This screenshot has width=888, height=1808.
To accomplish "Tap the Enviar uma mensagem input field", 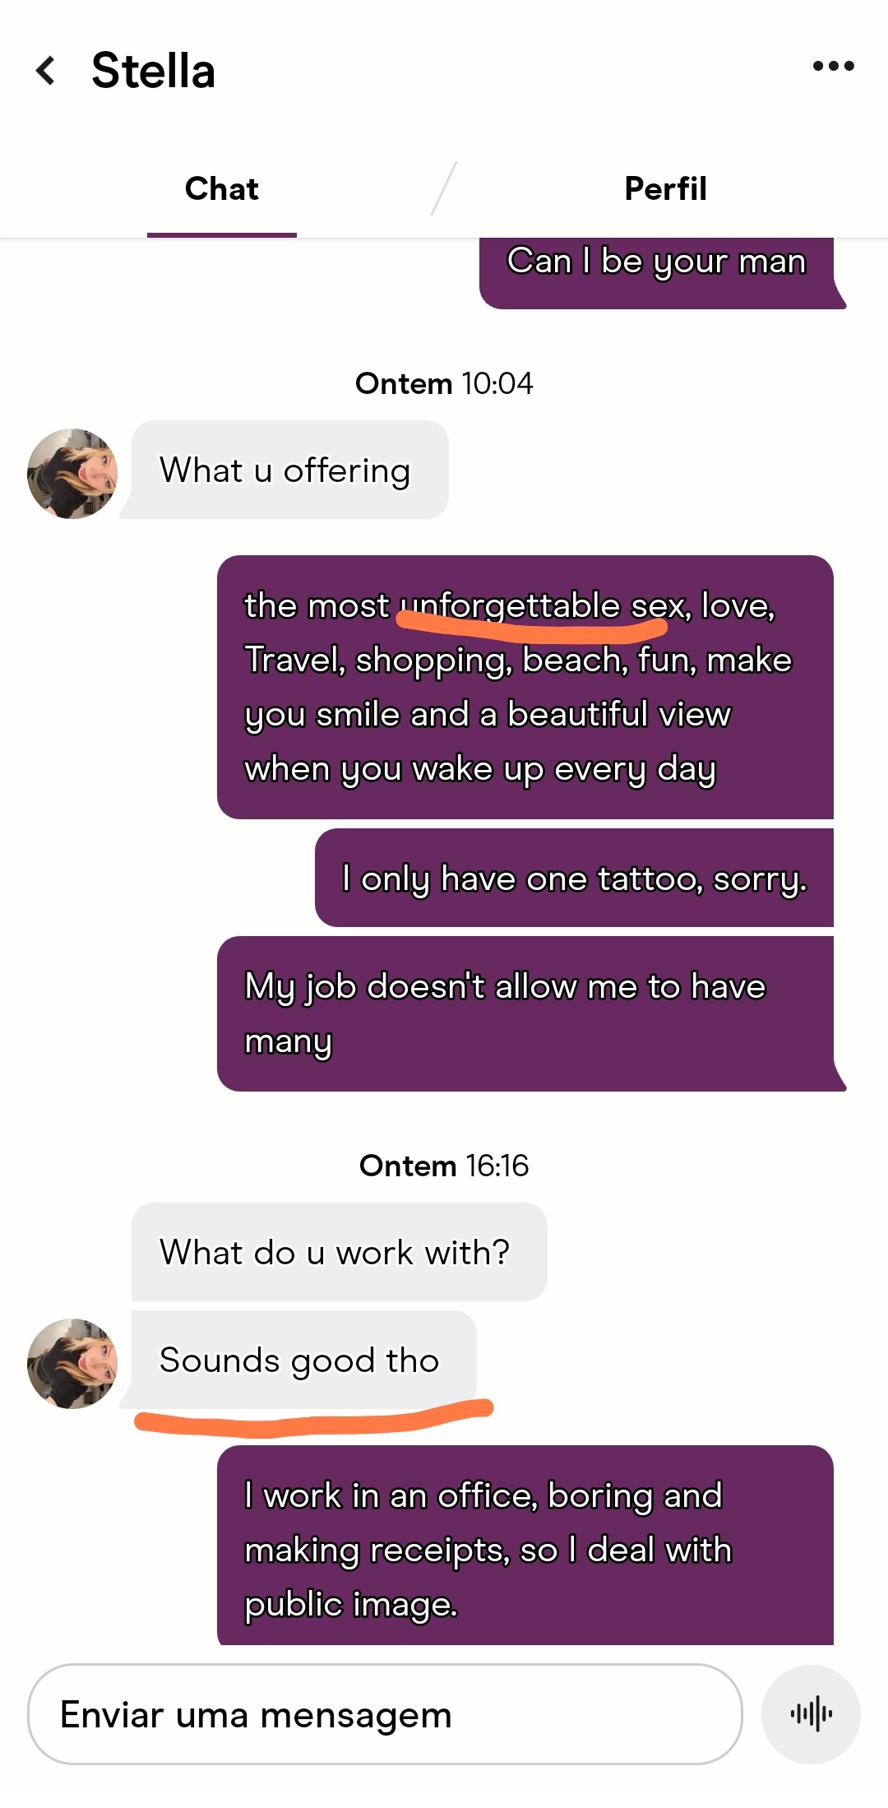I will pyautogui.click(x=385, y=1714).
